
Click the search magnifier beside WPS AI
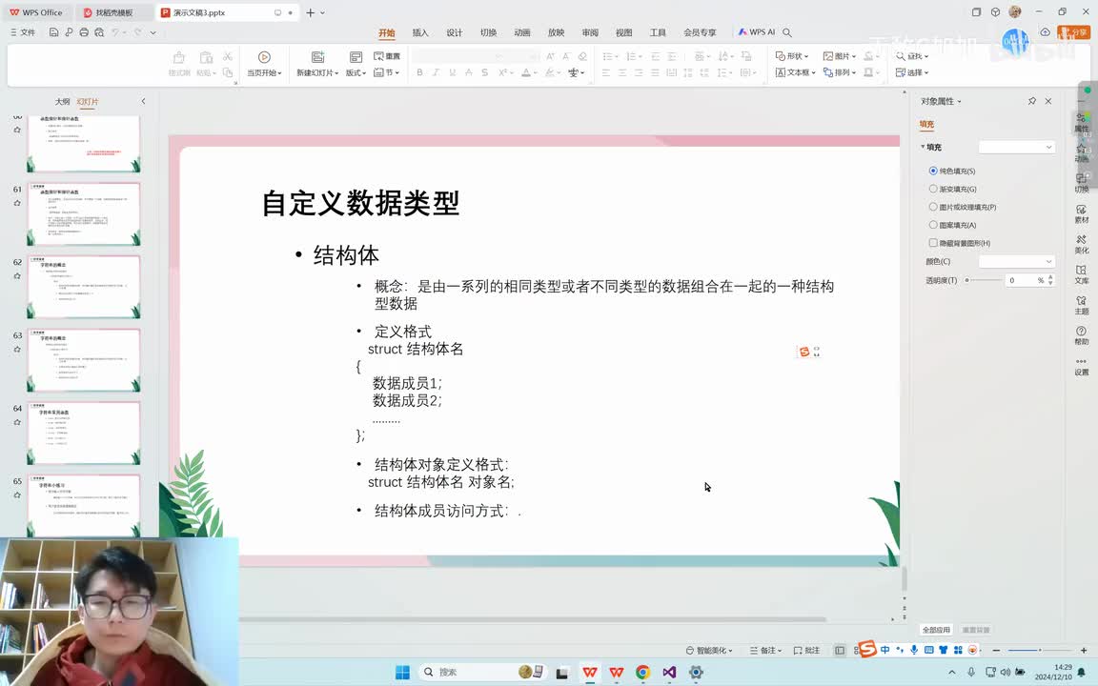click(x=787, y=32)
